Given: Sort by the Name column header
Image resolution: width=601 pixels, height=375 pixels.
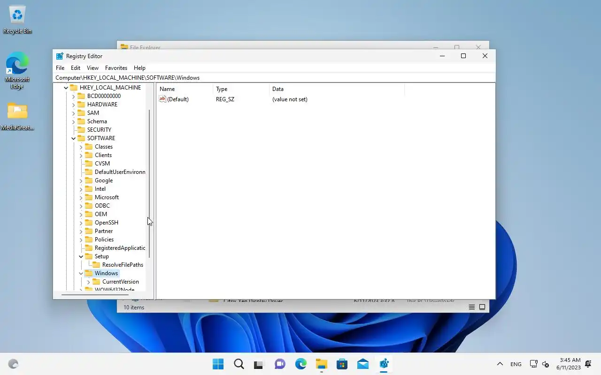Looking at the screenshot, I should point(185,89).
